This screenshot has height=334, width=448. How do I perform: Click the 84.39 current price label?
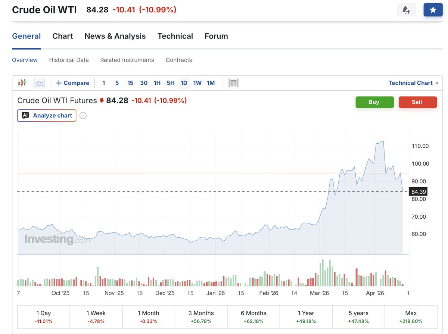pyautogui.click(x=418, y=191)
